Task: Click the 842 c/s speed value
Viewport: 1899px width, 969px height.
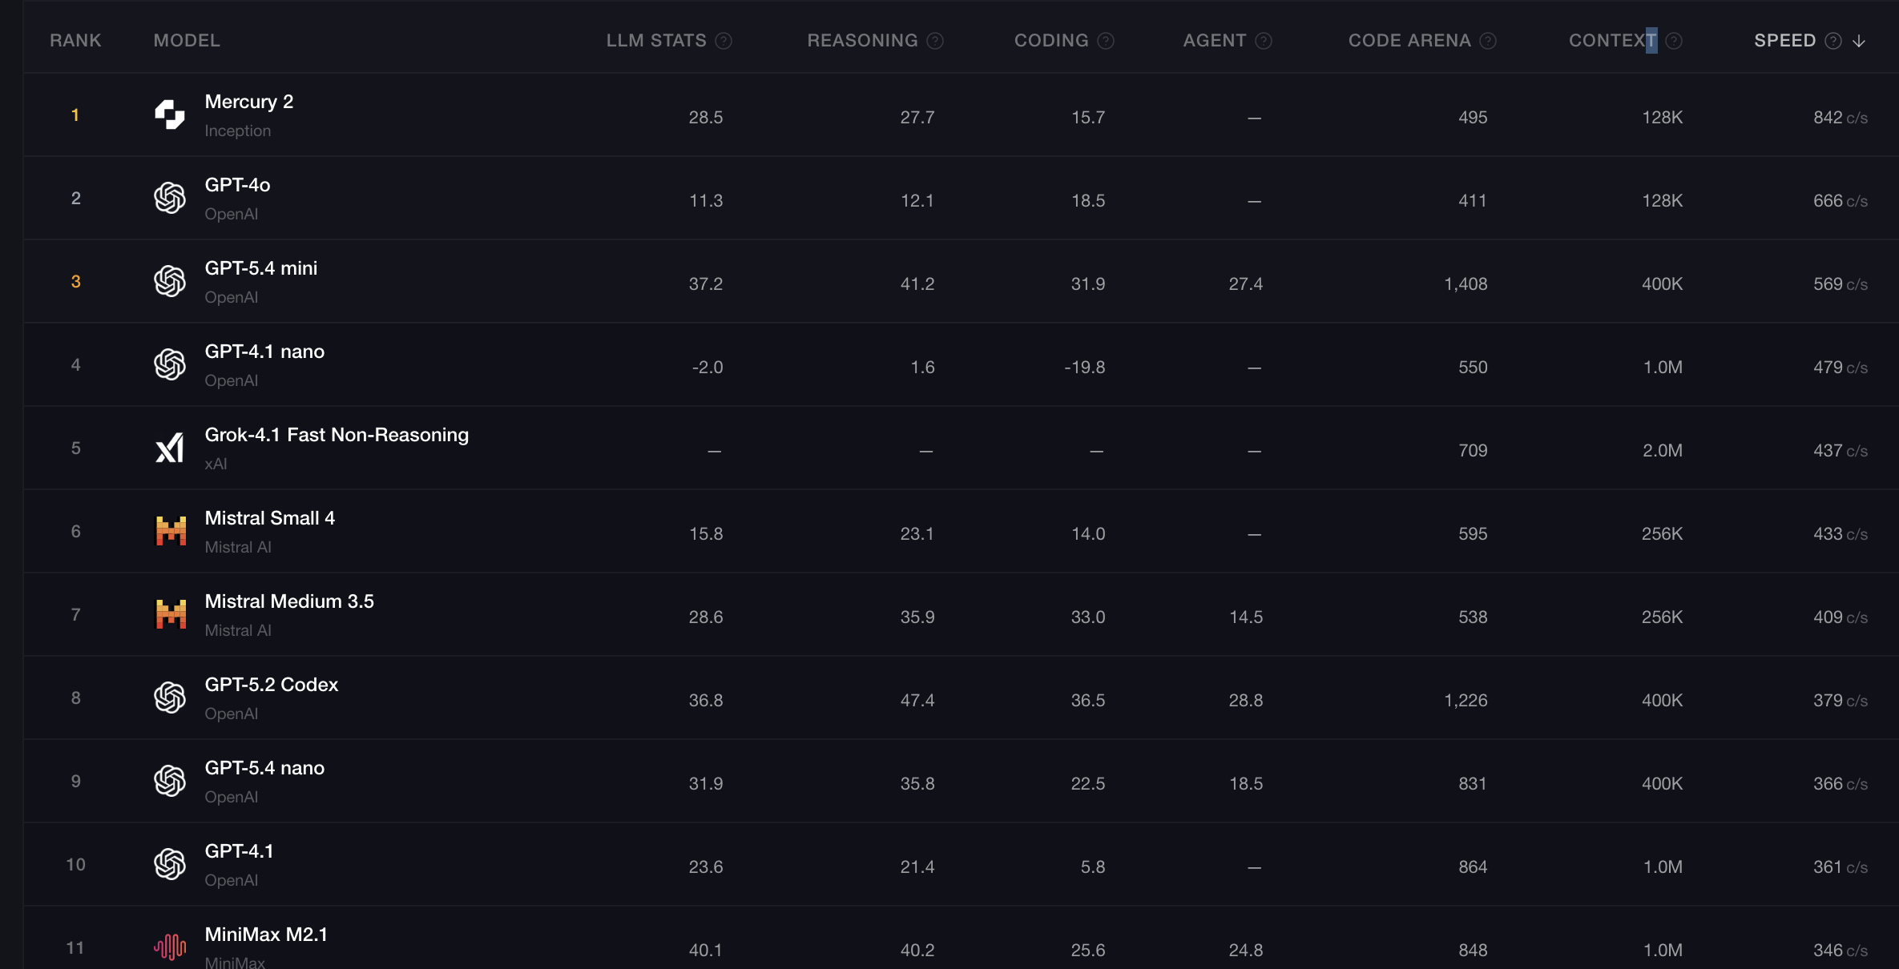Action: pyautogui.click(x=1841, y=118)
